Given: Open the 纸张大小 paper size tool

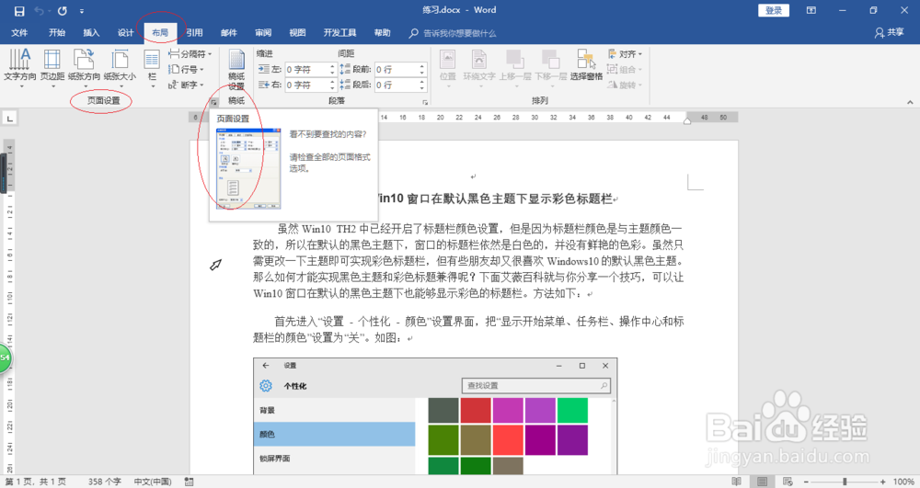Looking at the screenshot, I should (x=120, y=68).
